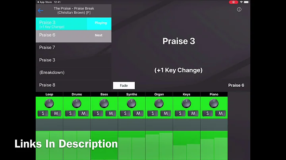The width and height of the screenshot is (286, 160).
Task: Return to App Store from status bar
Action: pos(44,2)
